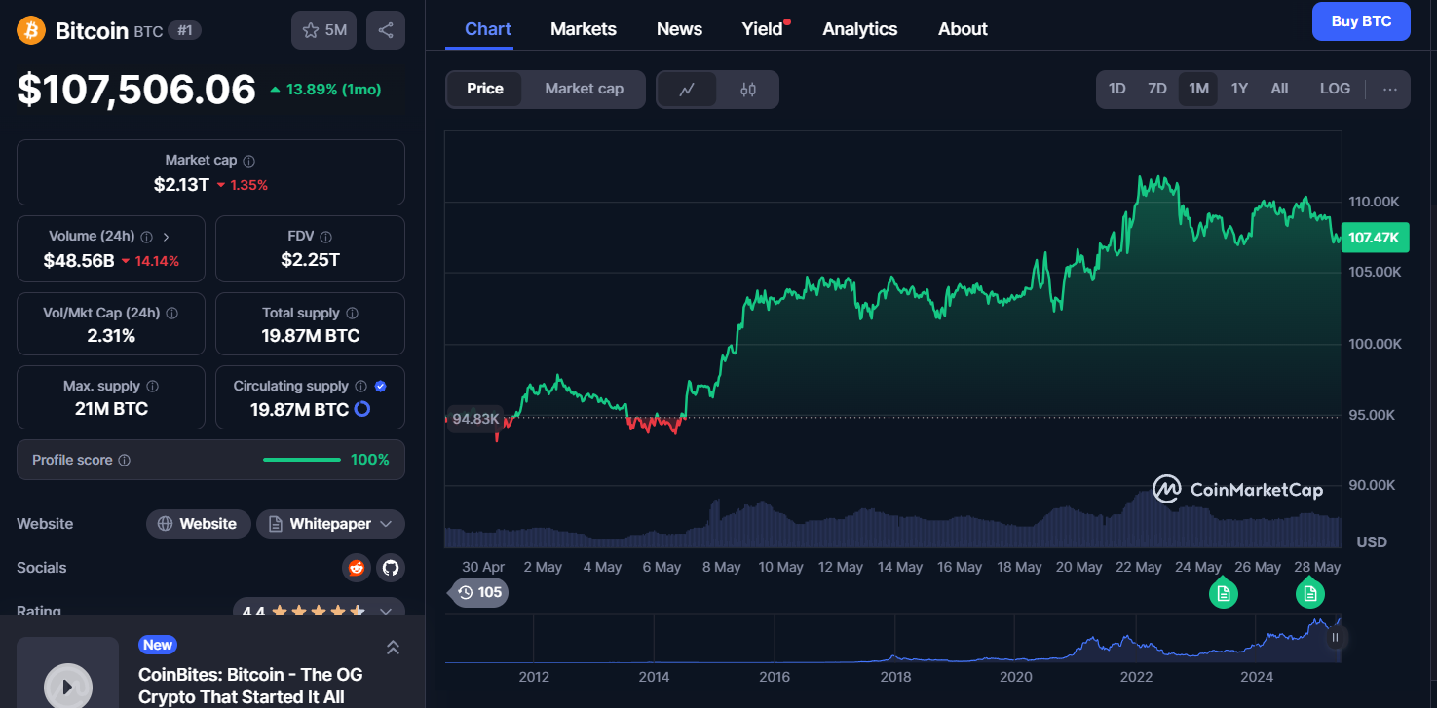This screenshot has width=1437, height=708.
Task: Click the volume bars under the chart
Action: [892, 526]
